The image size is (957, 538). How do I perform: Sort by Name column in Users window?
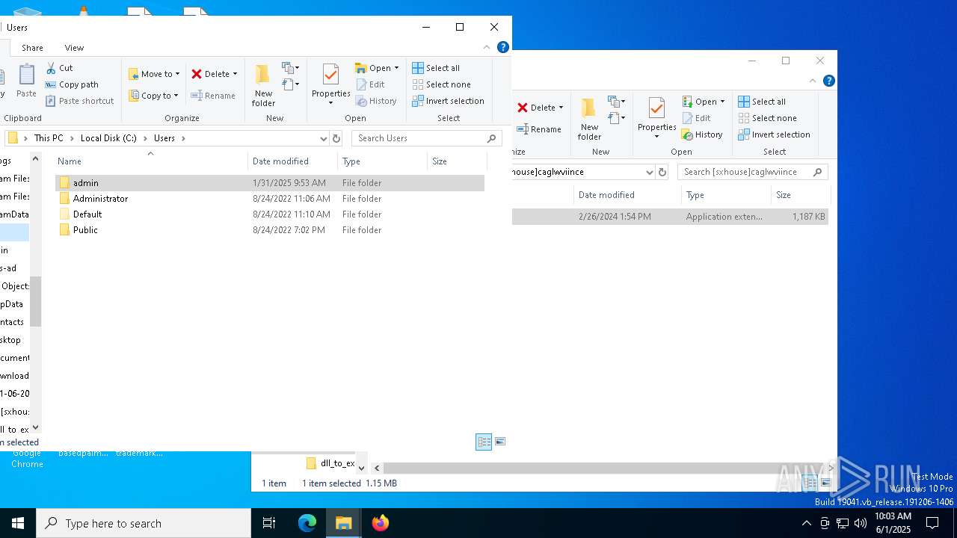[x=151, y=161]
